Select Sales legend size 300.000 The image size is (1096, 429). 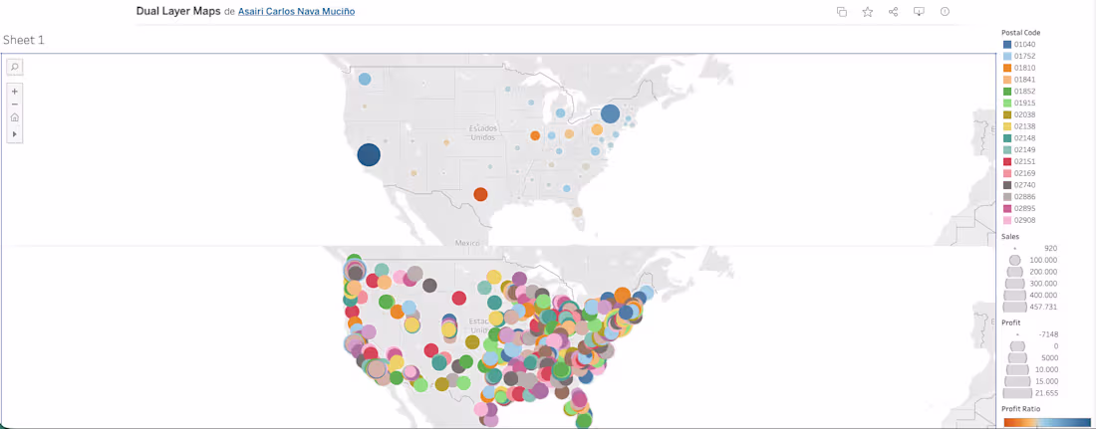tap(1031, 283)
